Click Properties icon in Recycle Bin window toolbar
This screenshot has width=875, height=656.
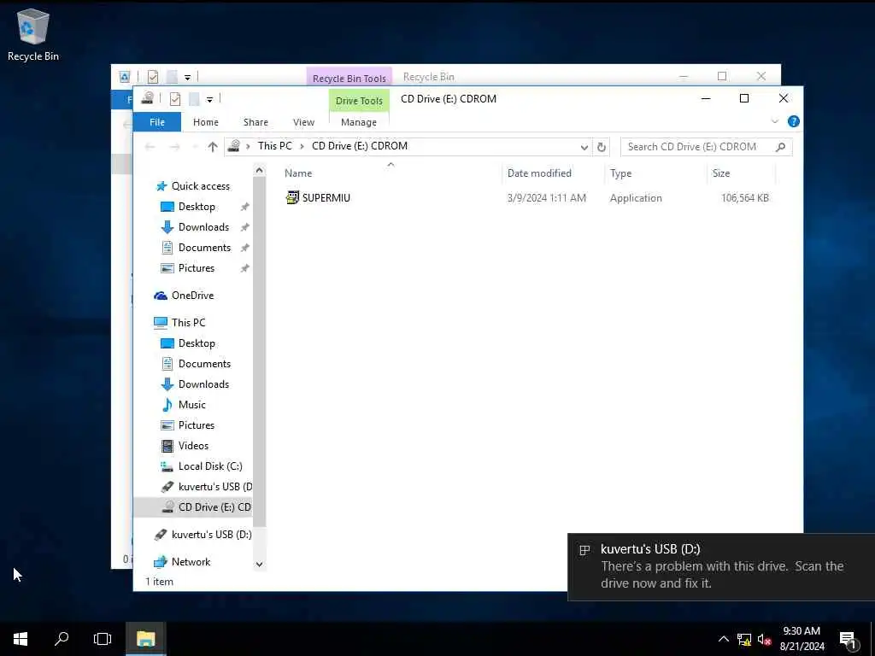point(153,76)
